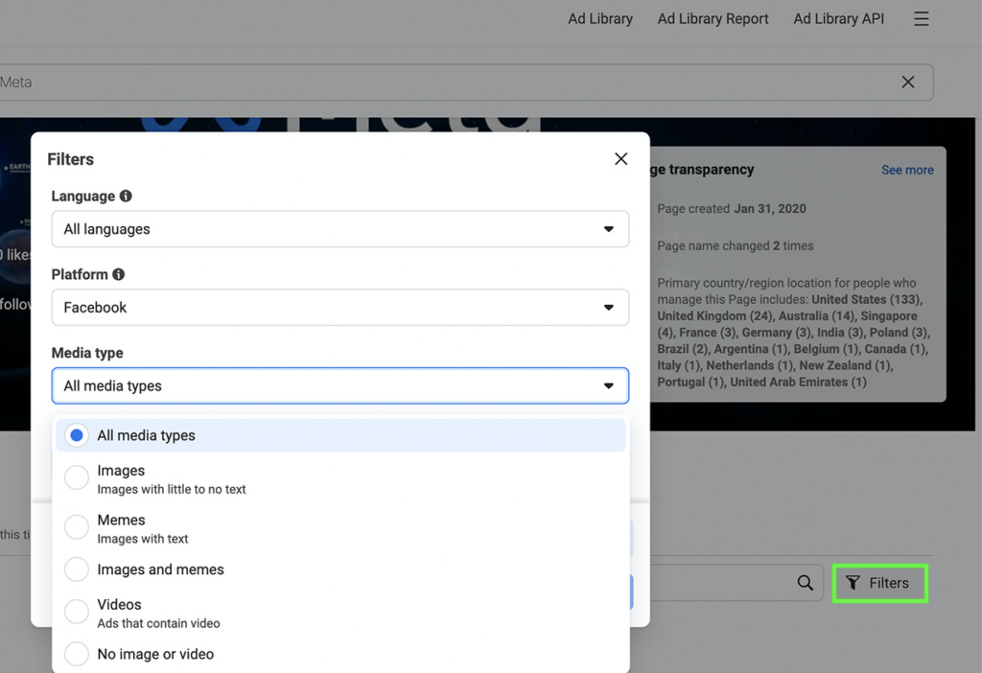
Task: Choose the Videos radio option
Action: 77,613
